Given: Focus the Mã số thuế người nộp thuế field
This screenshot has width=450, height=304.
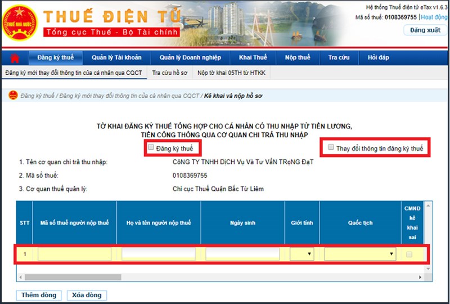Looking at the screenshot, I should (x=75, y=254).
